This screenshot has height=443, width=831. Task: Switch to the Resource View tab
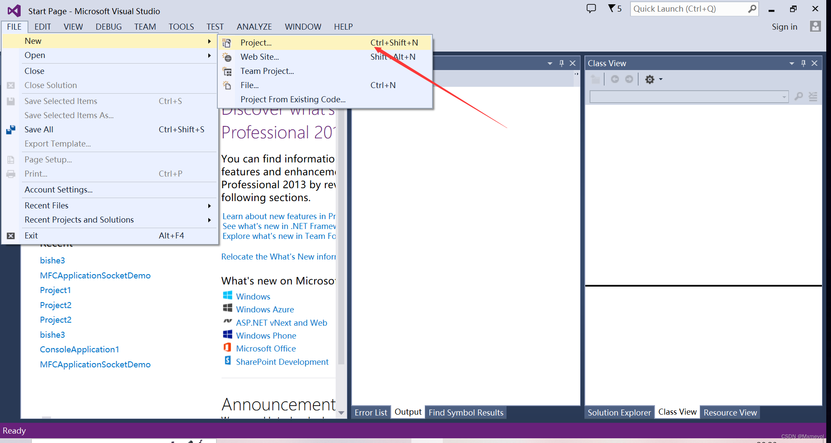(x=730, y=412)
